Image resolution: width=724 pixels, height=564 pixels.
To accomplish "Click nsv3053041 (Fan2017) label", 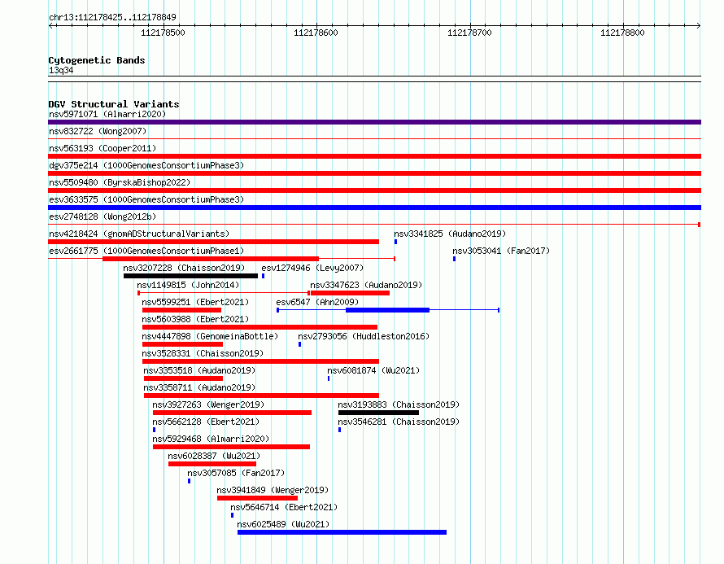I will click(501, 251).
